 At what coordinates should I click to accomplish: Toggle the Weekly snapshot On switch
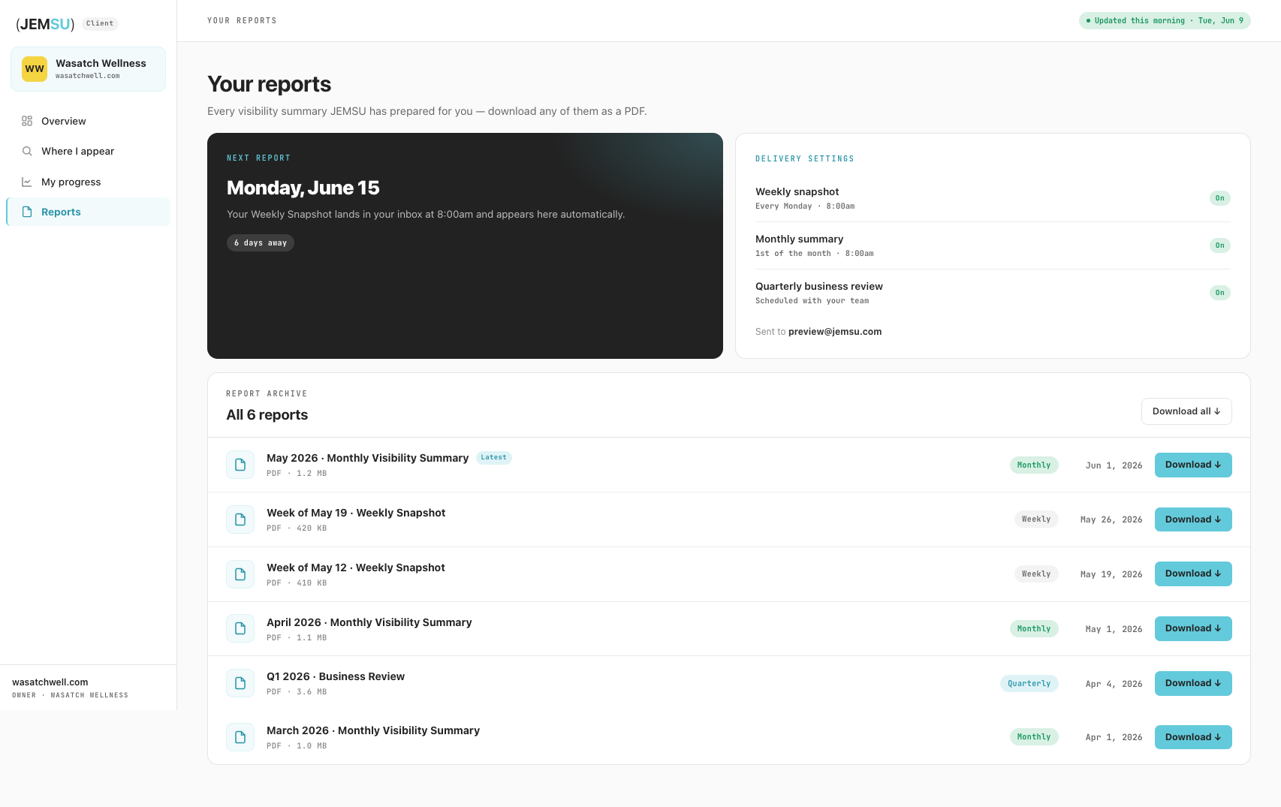(1219, 198)
